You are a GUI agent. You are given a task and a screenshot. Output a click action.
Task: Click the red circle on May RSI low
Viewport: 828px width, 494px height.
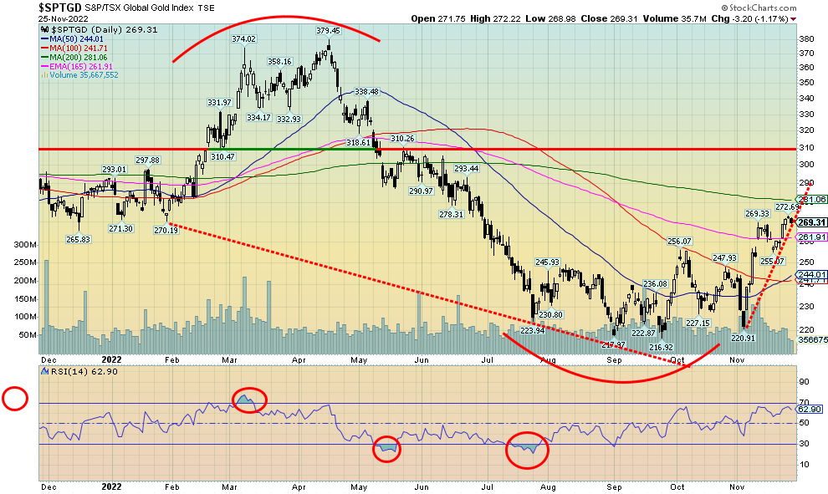(x=386, y=449)
